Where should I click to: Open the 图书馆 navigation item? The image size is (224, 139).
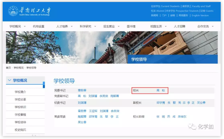coord(131,26)
